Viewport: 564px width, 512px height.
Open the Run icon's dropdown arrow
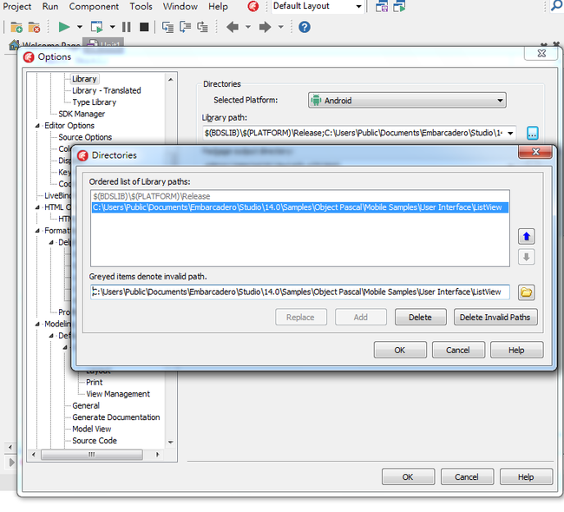click(80, 27)
